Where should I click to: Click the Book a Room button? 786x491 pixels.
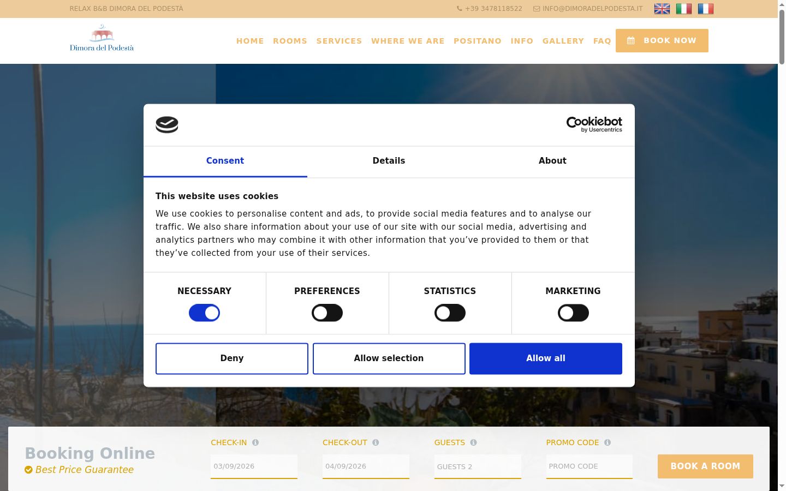705,466
